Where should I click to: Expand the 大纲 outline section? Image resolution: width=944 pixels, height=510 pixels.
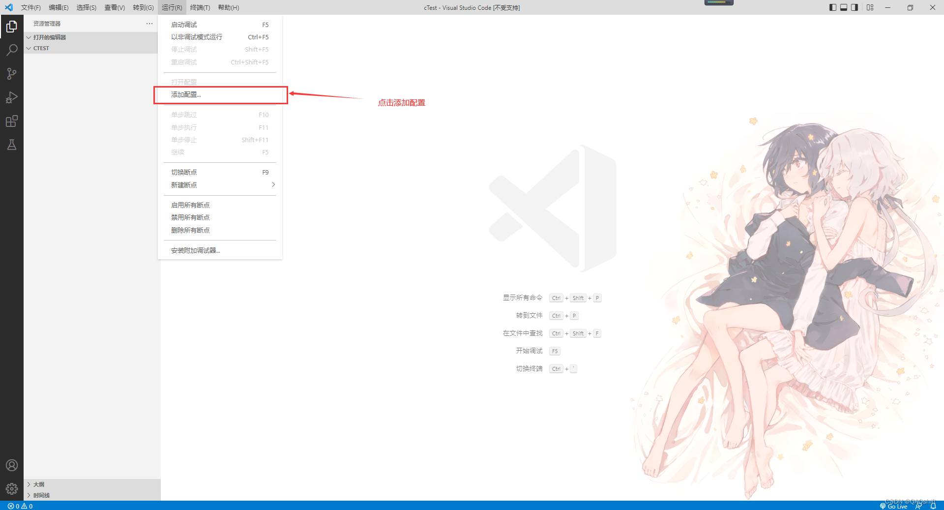tap(92, 484)
